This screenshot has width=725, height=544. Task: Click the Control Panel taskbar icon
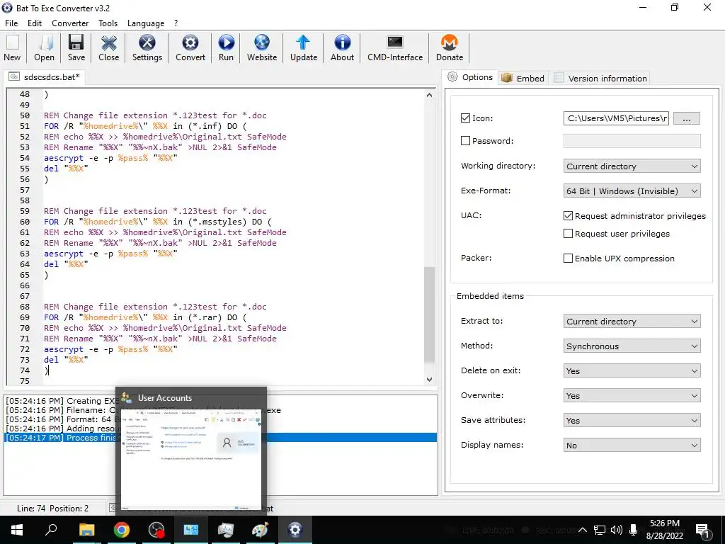pos(190,530)
